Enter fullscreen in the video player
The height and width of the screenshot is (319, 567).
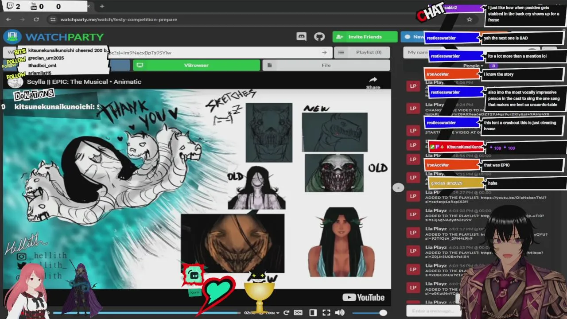(x=326, y=313)
